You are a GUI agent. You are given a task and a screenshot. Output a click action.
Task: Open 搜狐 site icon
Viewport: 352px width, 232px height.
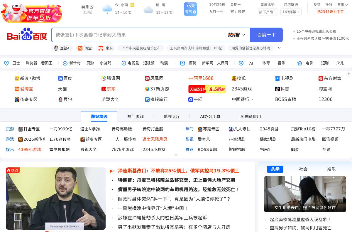pyautogui.click(x=234, y=78)
